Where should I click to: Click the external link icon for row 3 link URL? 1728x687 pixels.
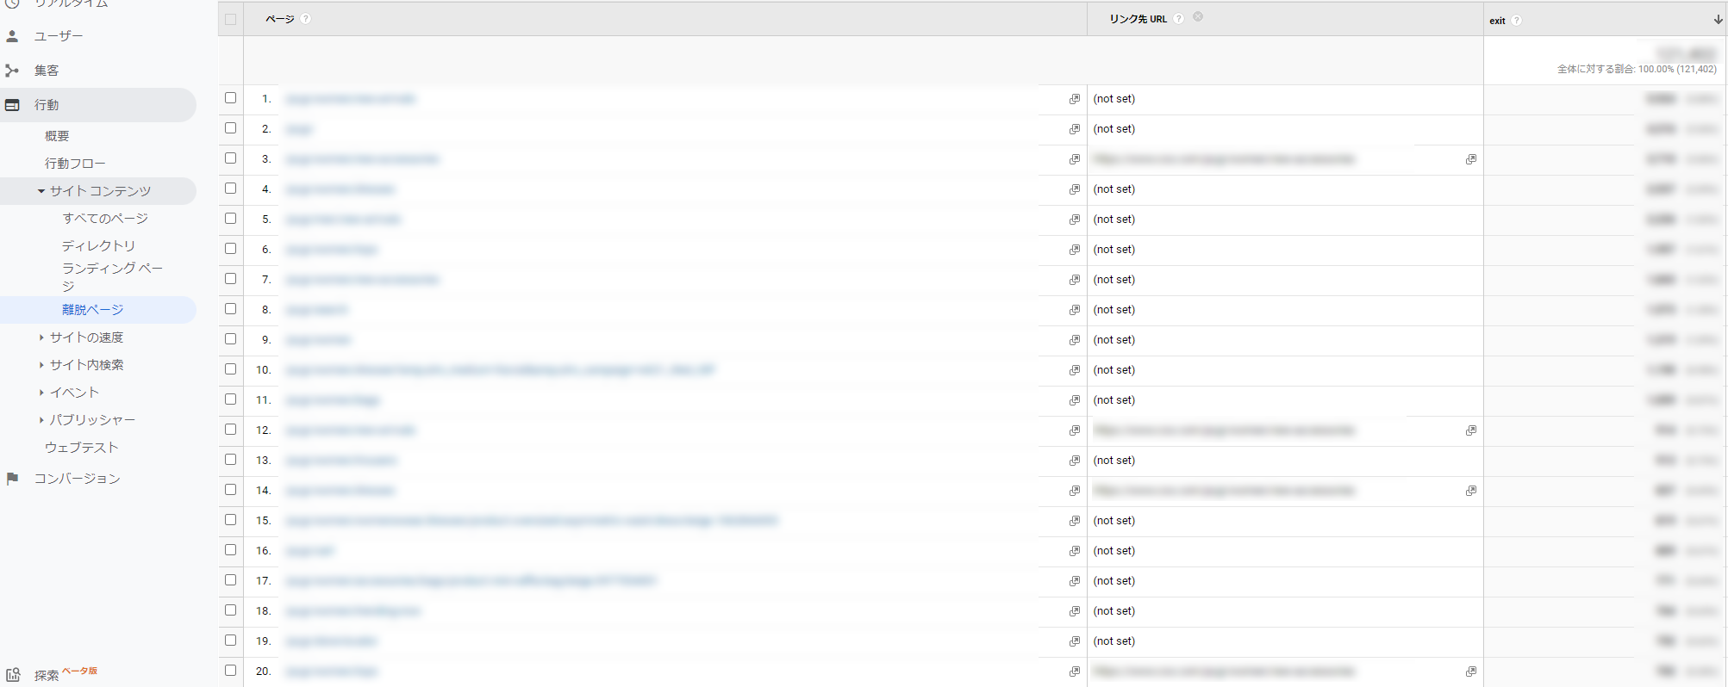click(1471, 159)
